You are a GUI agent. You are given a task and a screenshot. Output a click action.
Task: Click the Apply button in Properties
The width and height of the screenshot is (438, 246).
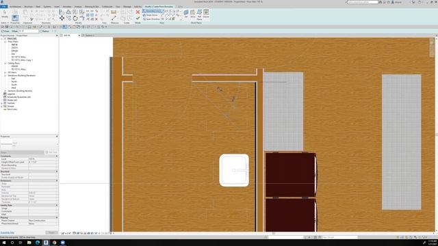pyautogui.click(x=52, y=232)
